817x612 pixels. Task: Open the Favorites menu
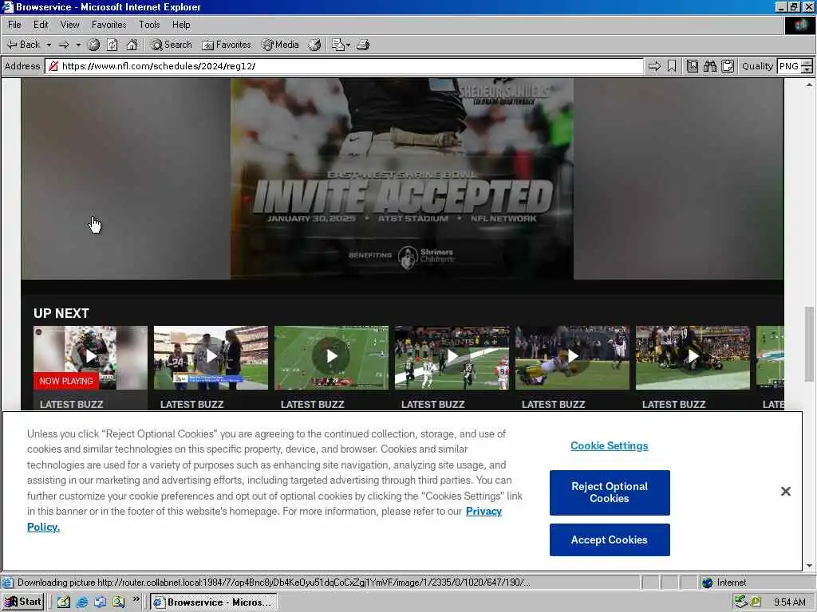click(109, 25)
